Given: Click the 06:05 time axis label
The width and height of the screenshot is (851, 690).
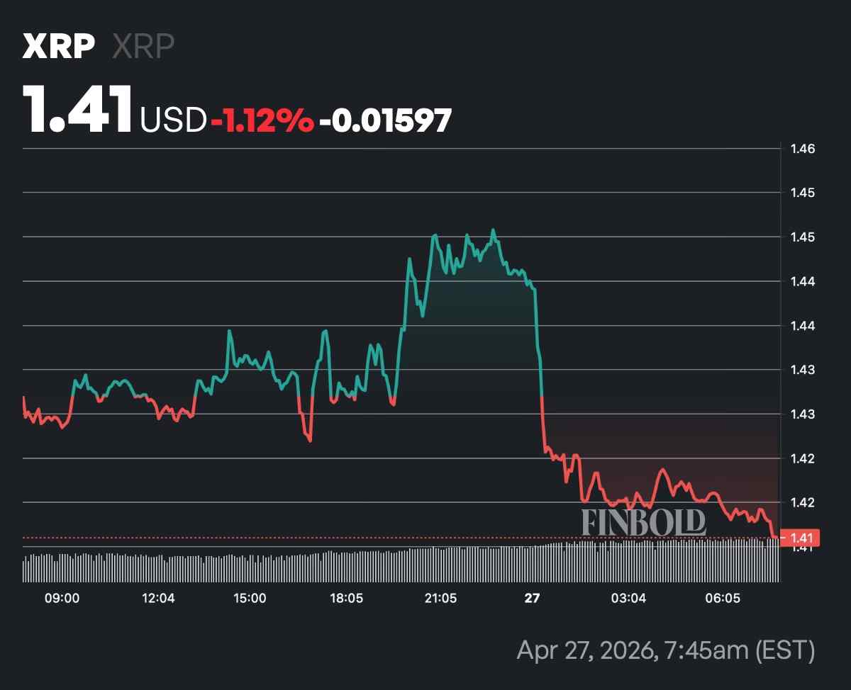Looking at the screenshot, I should pyautogui.click(x=723, y=599).
